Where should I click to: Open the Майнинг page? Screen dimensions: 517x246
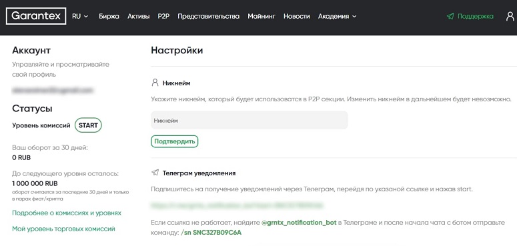coord(262,16)
